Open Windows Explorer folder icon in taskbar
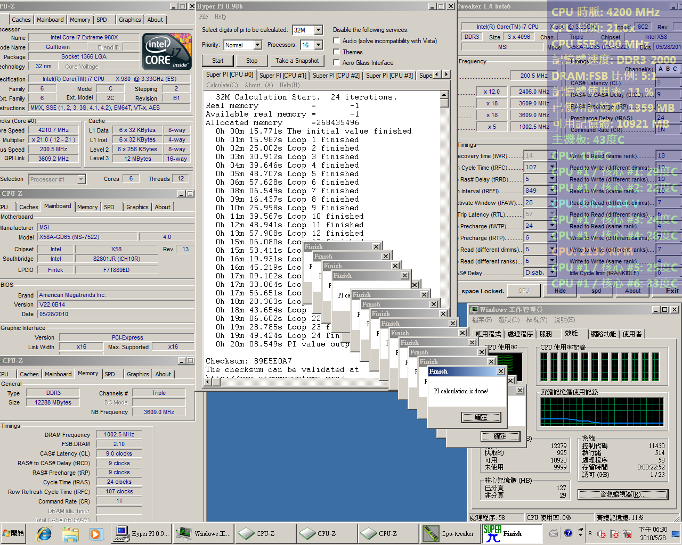 pos(70,533)
